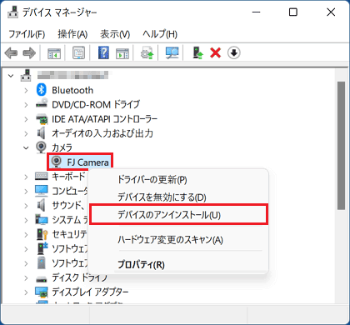
Task: Choose ドライバーの更新(P) from context menu
Action: (178, 179)
